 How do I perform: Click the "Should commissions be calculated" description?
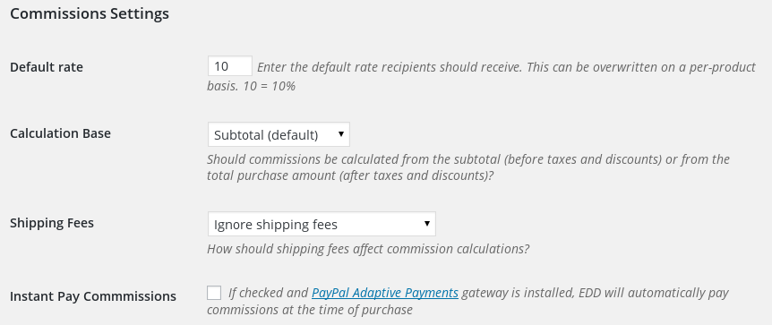coord(468,159)
